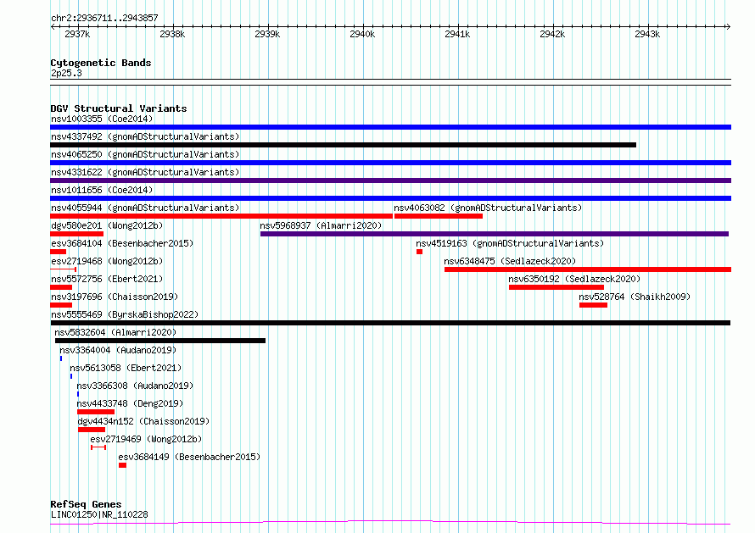Click the RefSeq Genes track title
The width and height of the screenshot is (755, 533).
[86, 504]
